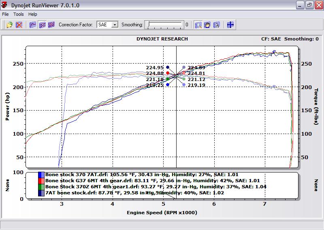324x230 pixels.
Task: Close the Dynojet RunViewer window
Action: [x=319, y=5]
